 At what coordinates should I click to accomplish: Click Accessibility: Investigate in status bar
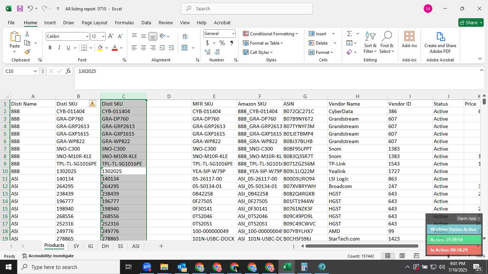coord(48,256)
